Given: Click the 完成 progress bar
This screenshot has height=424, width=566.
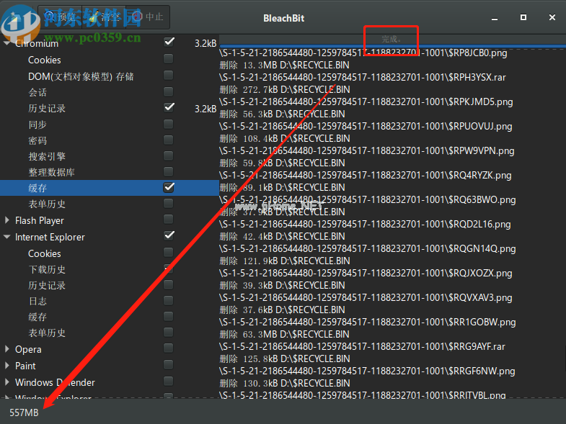Looking at the screenshot, I should 392,39.
